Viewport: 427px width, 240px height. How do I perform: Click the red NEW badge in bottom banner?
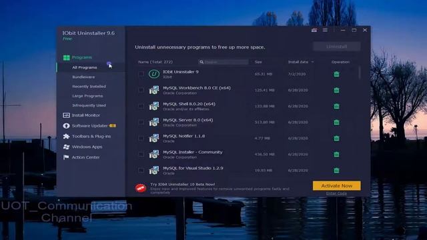pyautogui.click(x=141, y=188)
